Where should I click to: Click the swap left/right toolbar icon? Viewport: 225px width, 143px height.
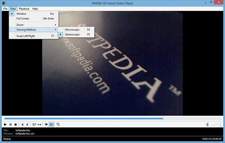(58, 124)
